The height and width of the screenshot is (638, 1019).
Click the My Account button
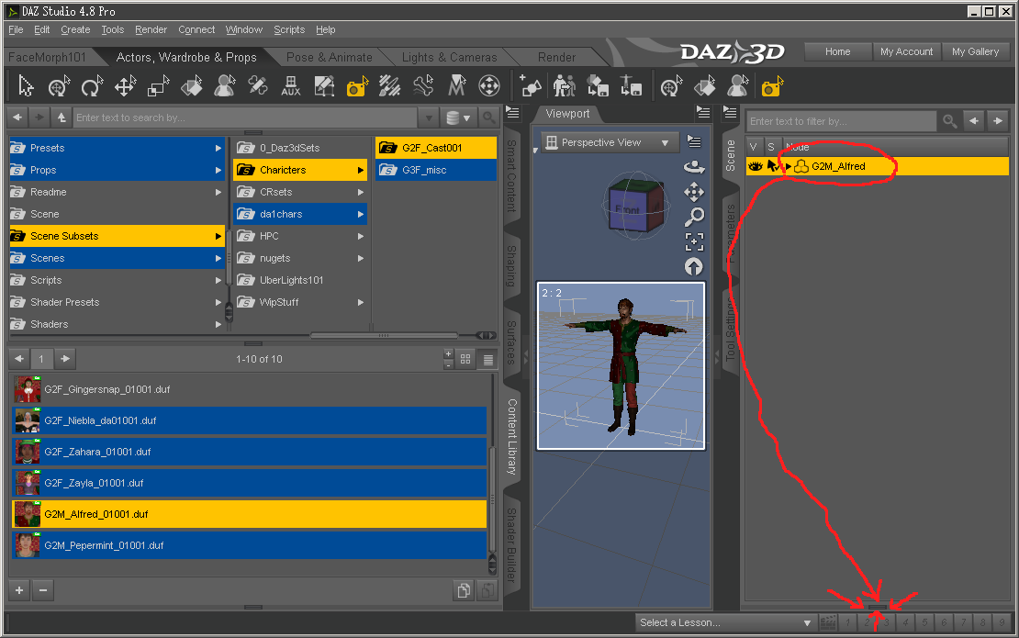tap(907, 52)
